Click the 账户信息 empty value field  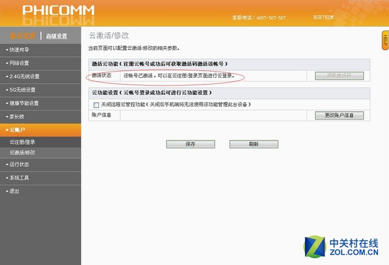click(x=213, y=115)
